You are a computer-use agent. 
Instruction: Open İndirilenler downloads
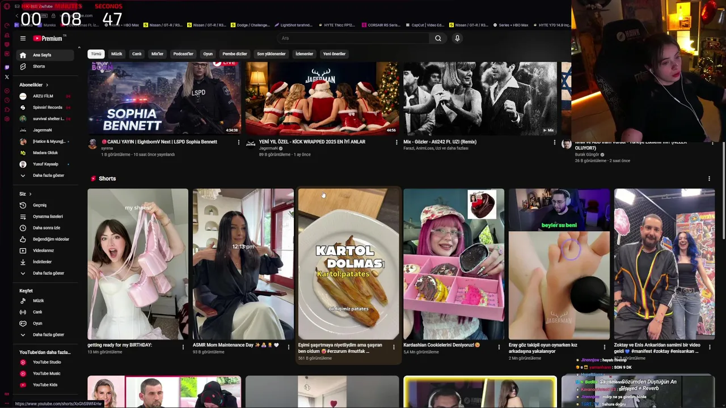[45, 262]
